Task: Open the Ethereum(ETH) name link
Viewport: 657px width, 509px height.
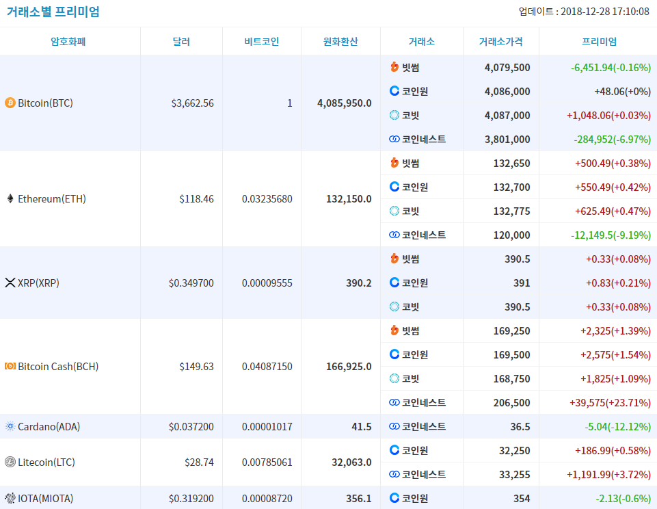Action: (x=52, y=198)
